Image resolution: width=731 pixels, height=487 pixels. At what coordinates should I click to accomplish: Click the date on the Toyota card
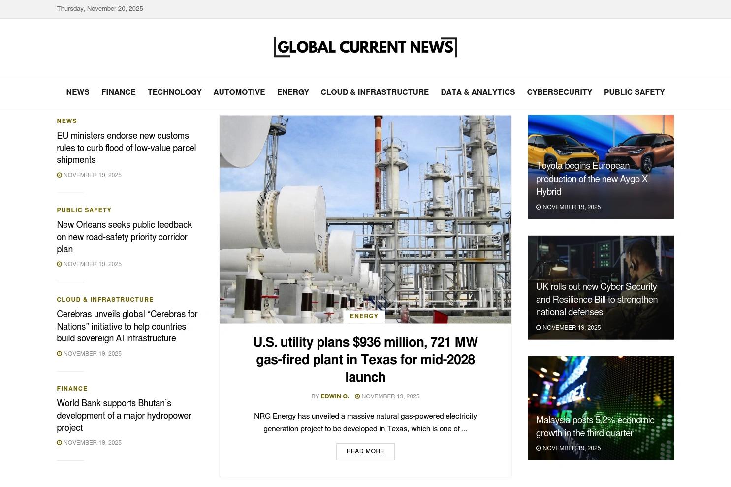572,207
